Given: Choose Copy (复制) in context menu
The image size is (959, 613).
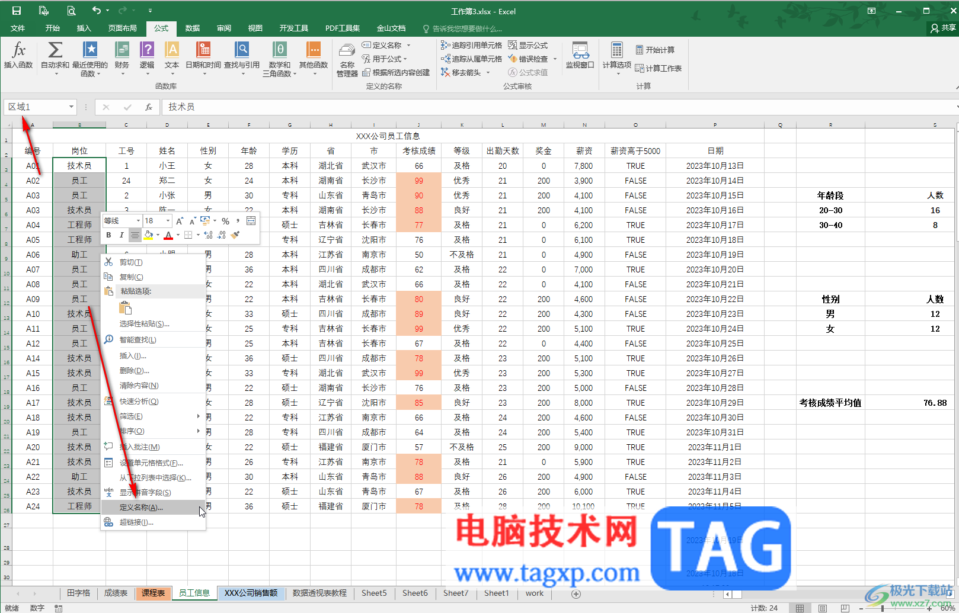Looking at the screenshot, I should tap(154, 277).
